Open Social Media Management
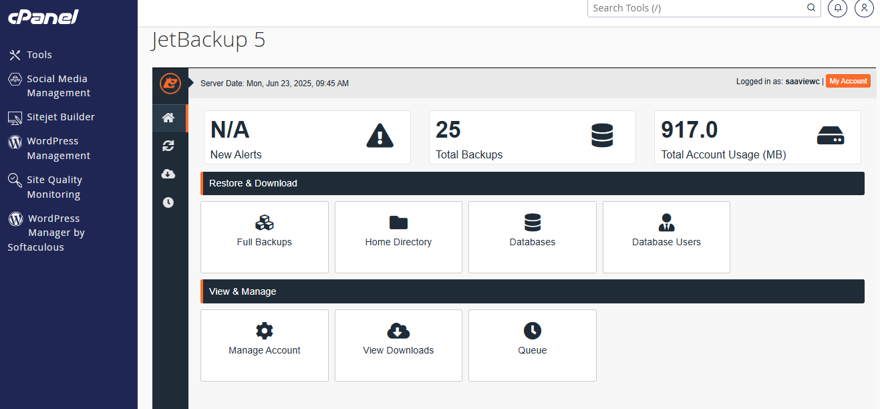Image resolution: width=880 pixels, height=409 pixels. [x=59, y=86]
